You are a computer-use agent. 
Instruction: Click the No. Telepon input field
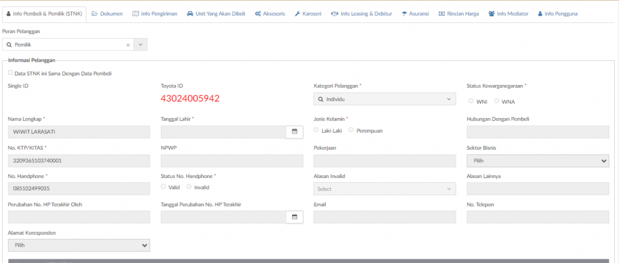click(537, 217)
